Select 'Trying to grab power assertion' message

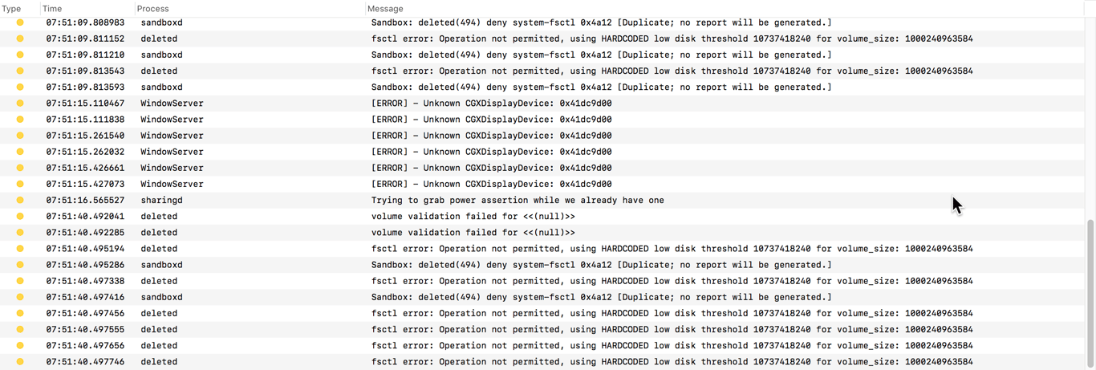(518, 200)
